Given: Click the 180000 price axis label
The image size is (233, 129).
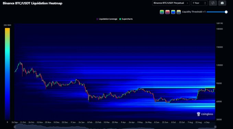Looking at the screenshot, I should (220, 29).
